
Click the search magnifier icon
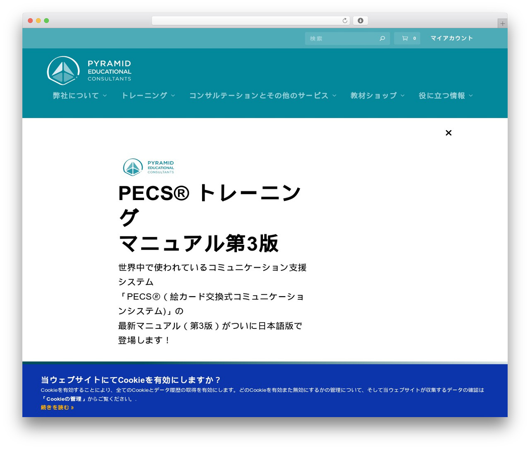click(382, 39)
